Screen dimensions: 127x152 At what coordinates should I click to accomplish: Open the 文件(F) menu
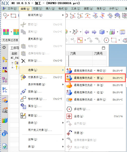click(x=12, y=9)
